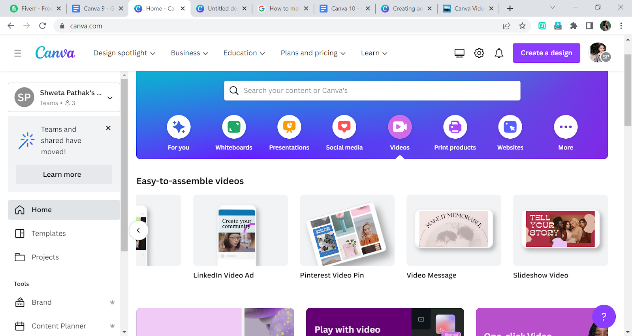This screenshot has height=336, width=632.
Task: Click the search magnifier icon
Action: point(234,91)
